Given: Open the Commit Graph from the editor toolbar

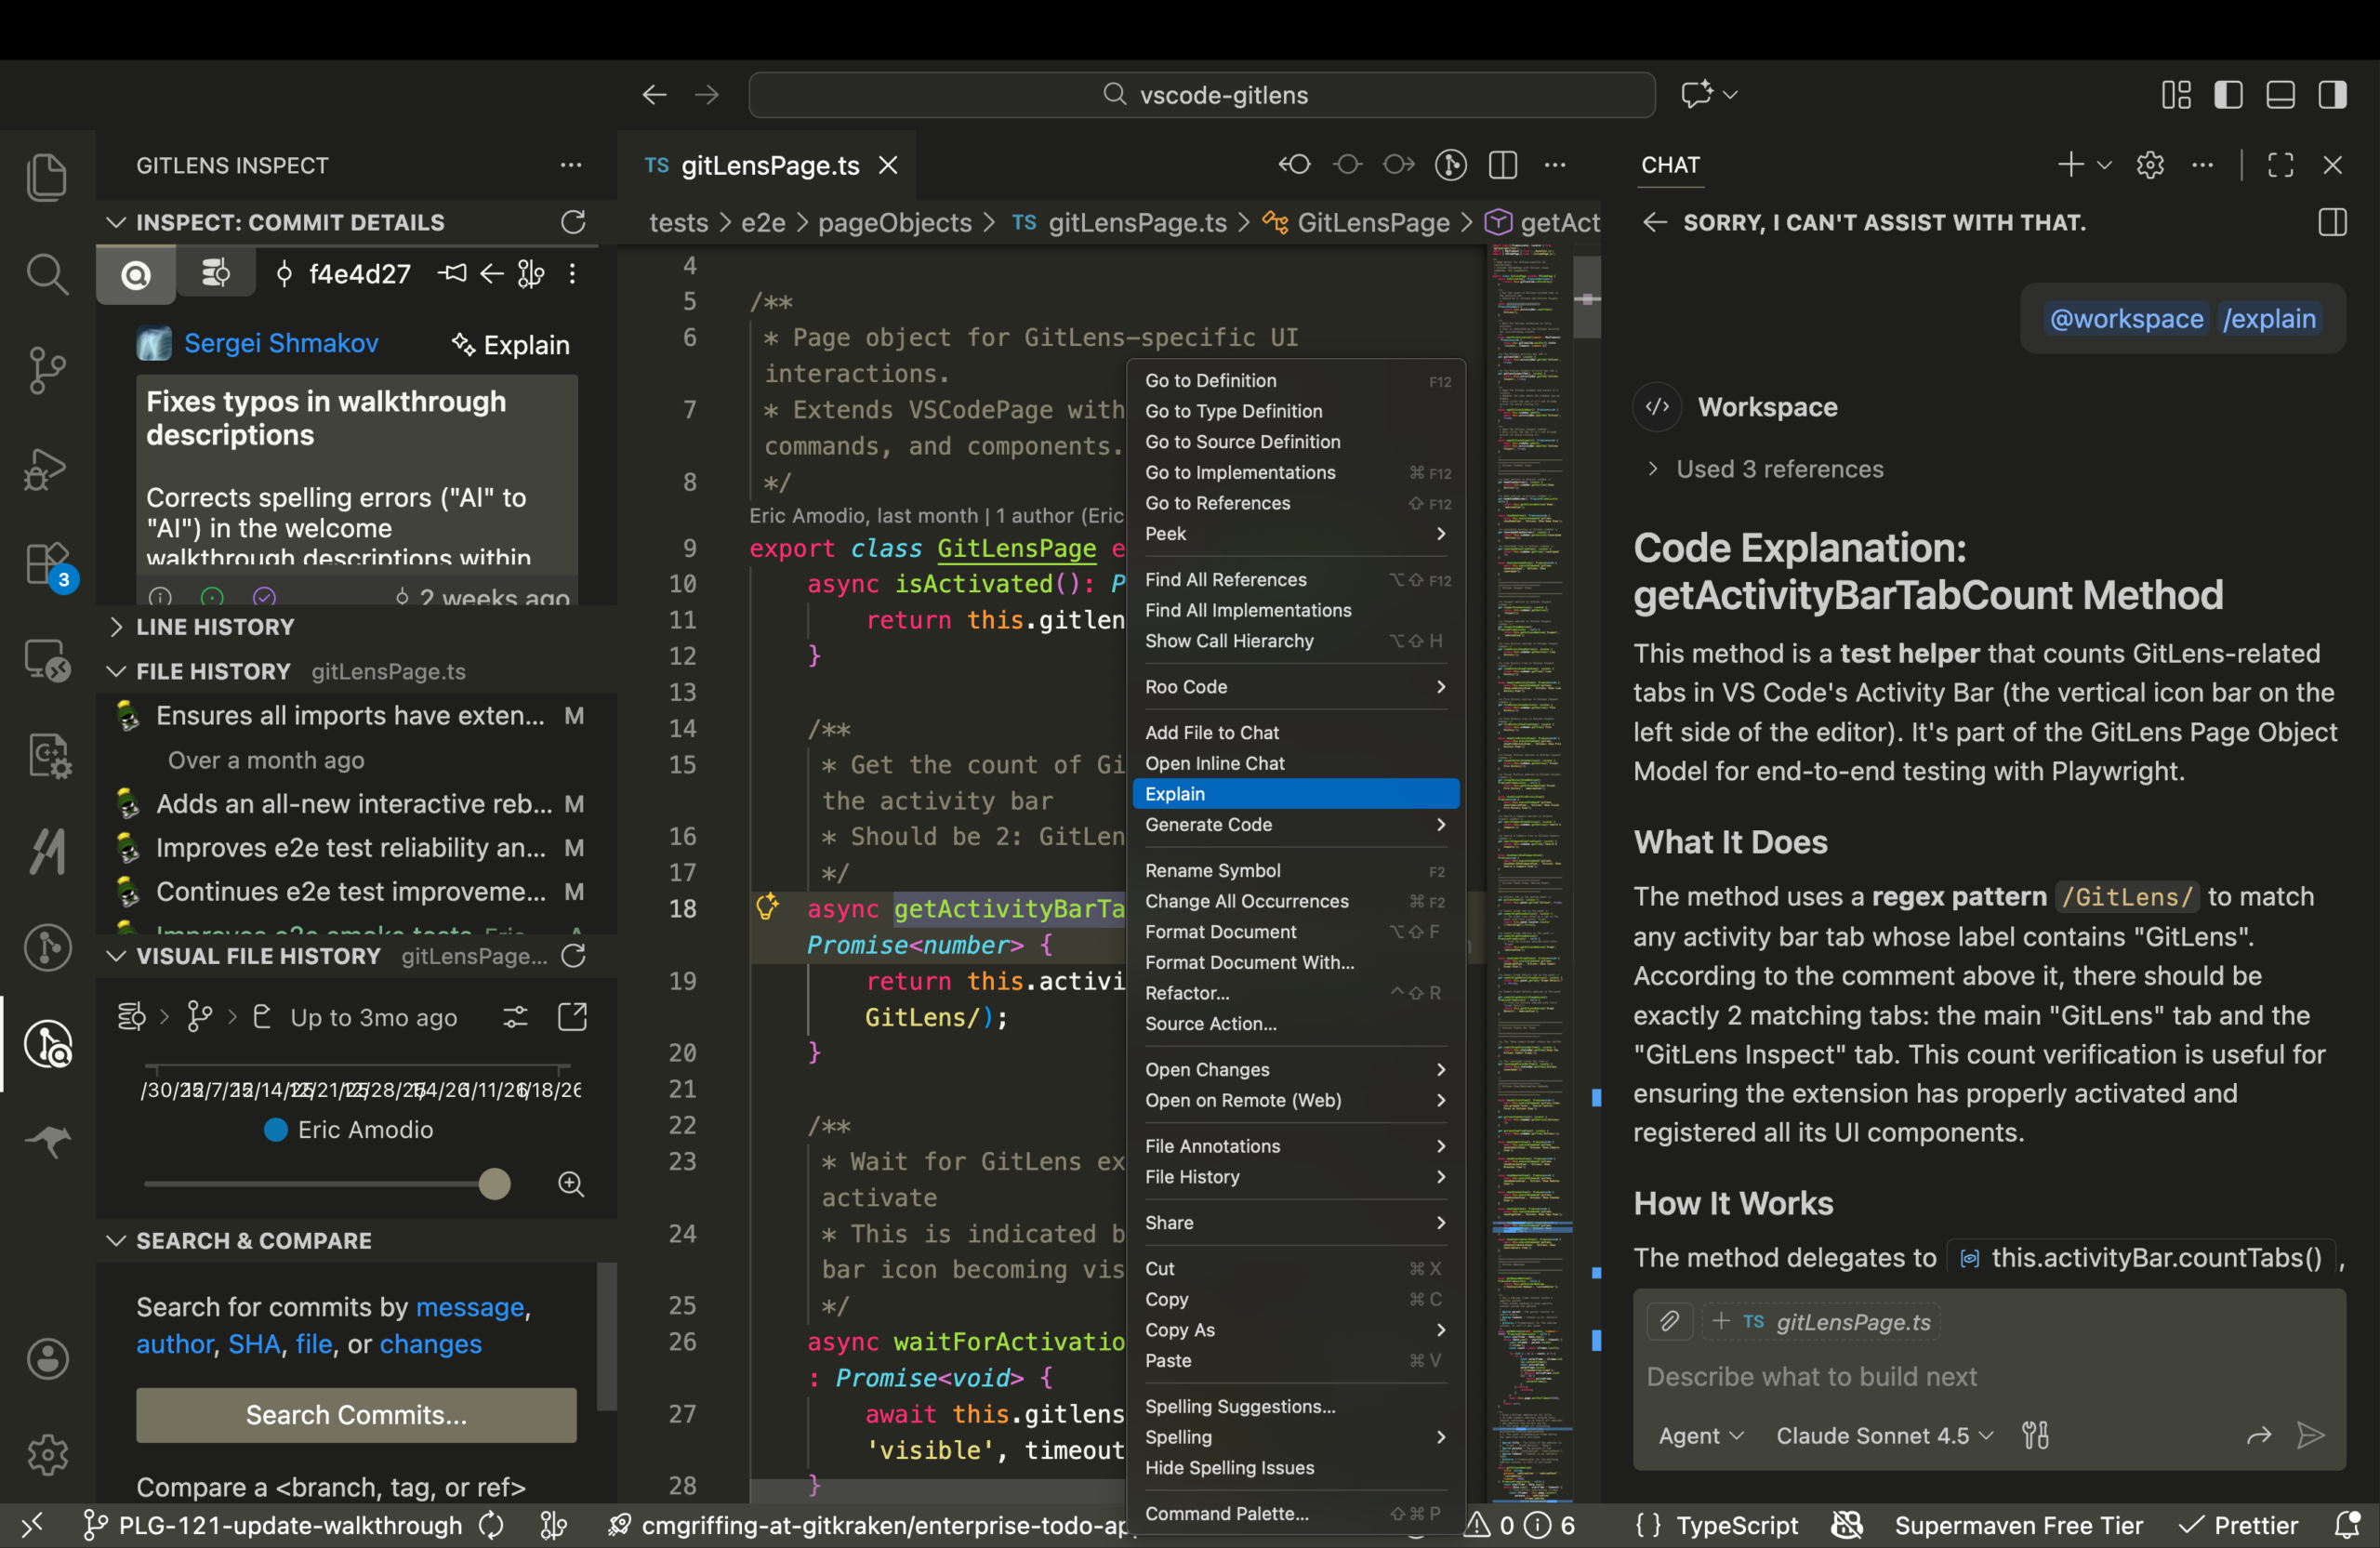Looking at the screenshot, I should pyautogui.click(x=1451, y=165).
